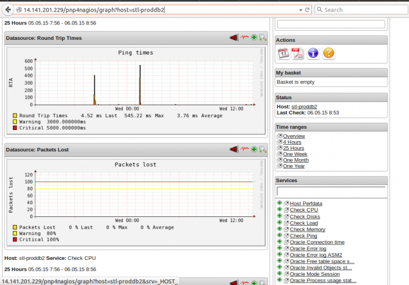Click the blue info icon in Actions
Image resolution: width=409 pixels, height=285 pixels.
(x=313, y=54)
